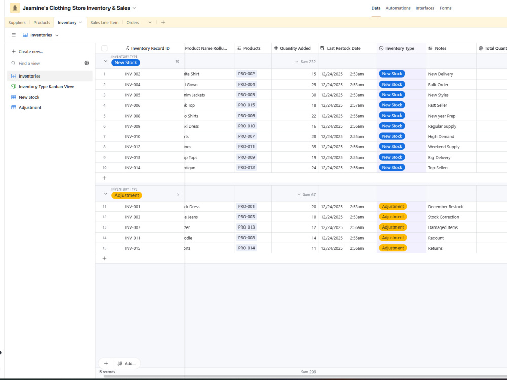
Task: Click the formula icon on Inventory Record ID
Action: tap(127, 48)
